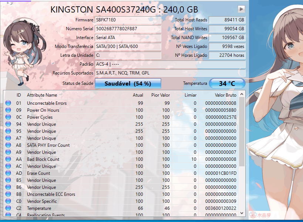Click raw value 003600120022 of Temperature
303x222 pixels.
[221, 208]
